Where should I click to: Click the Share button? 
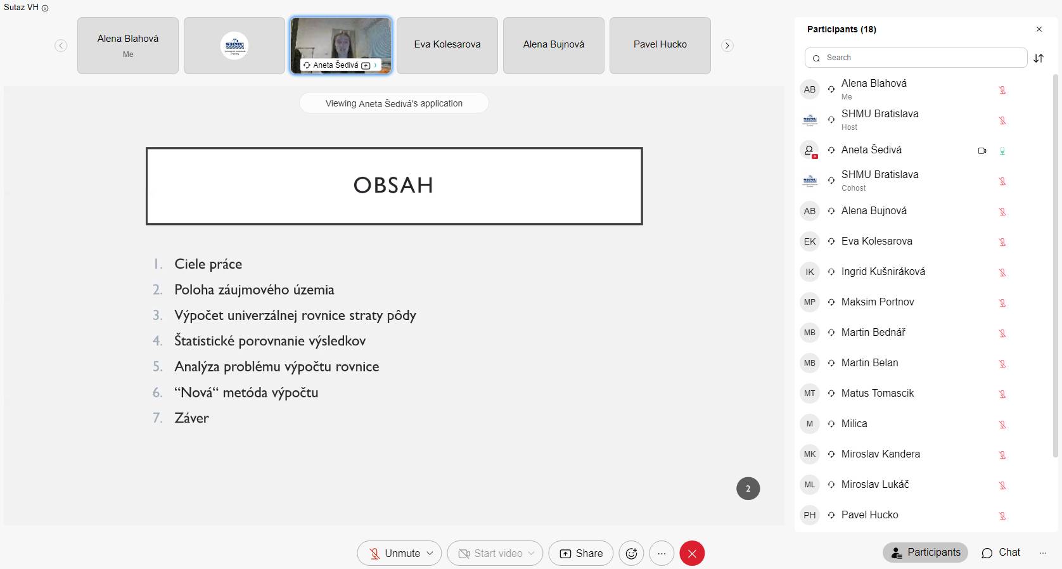click(581, 553)
